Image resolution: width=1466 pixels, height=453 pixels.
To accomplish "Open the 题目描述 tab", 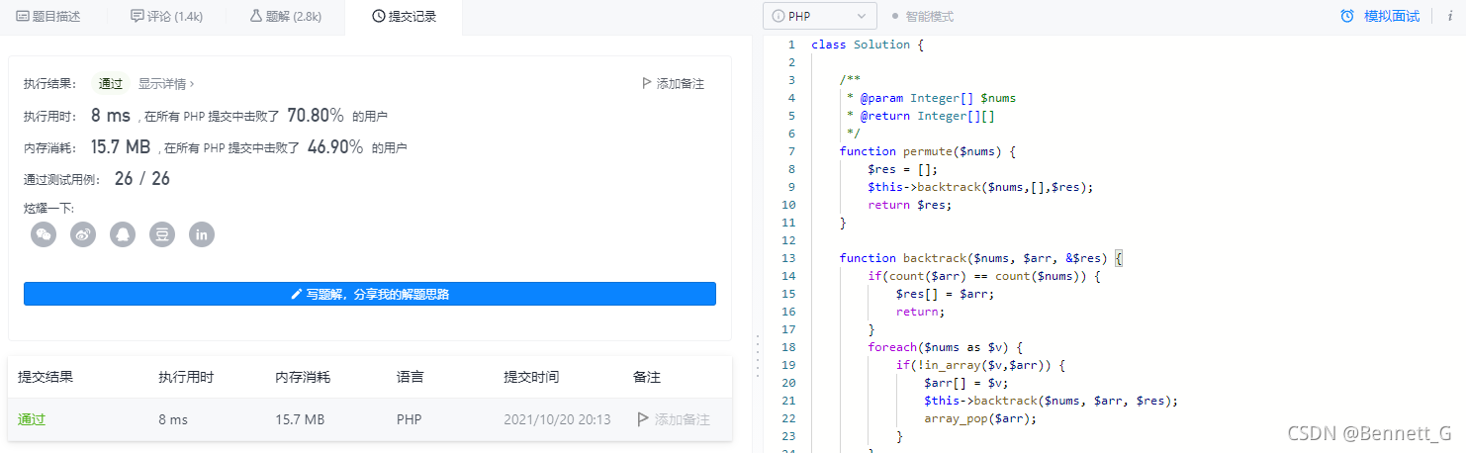I will (48, 17).
